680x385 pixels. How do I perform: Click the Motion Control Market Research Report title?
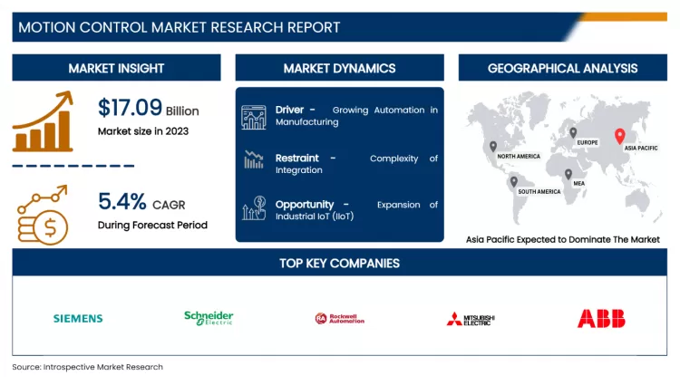[180, 27]
